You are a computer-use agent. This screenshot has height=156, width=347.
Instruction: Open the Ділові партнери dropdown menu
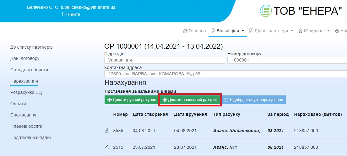[271, 31]
